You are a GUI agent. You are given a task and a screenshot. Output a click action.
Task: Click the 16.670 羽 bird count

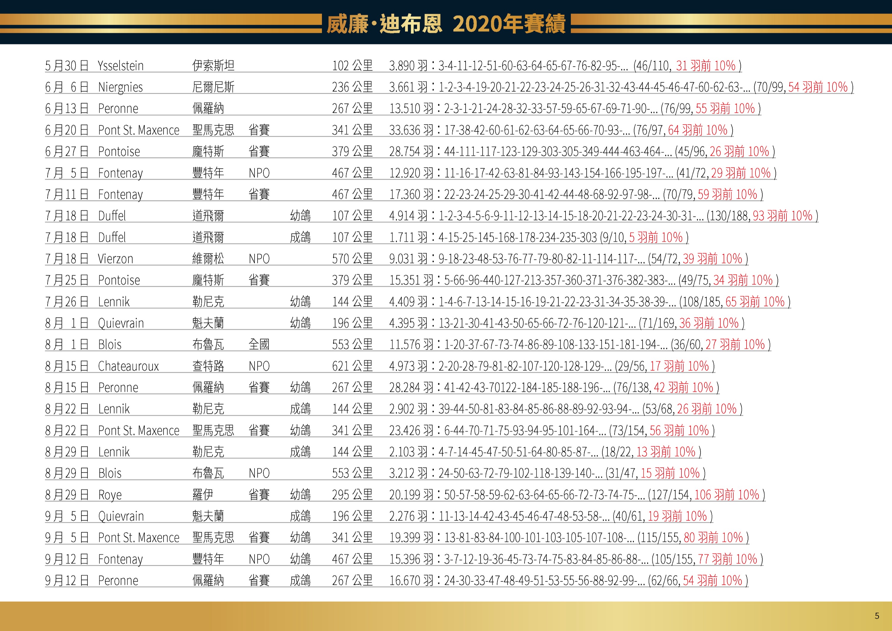click(412, 580)
